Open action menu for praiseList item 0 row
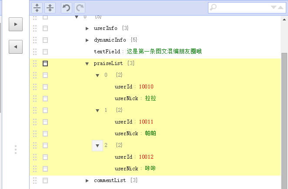This screenshot has width=288, height=189. point(45,75)
